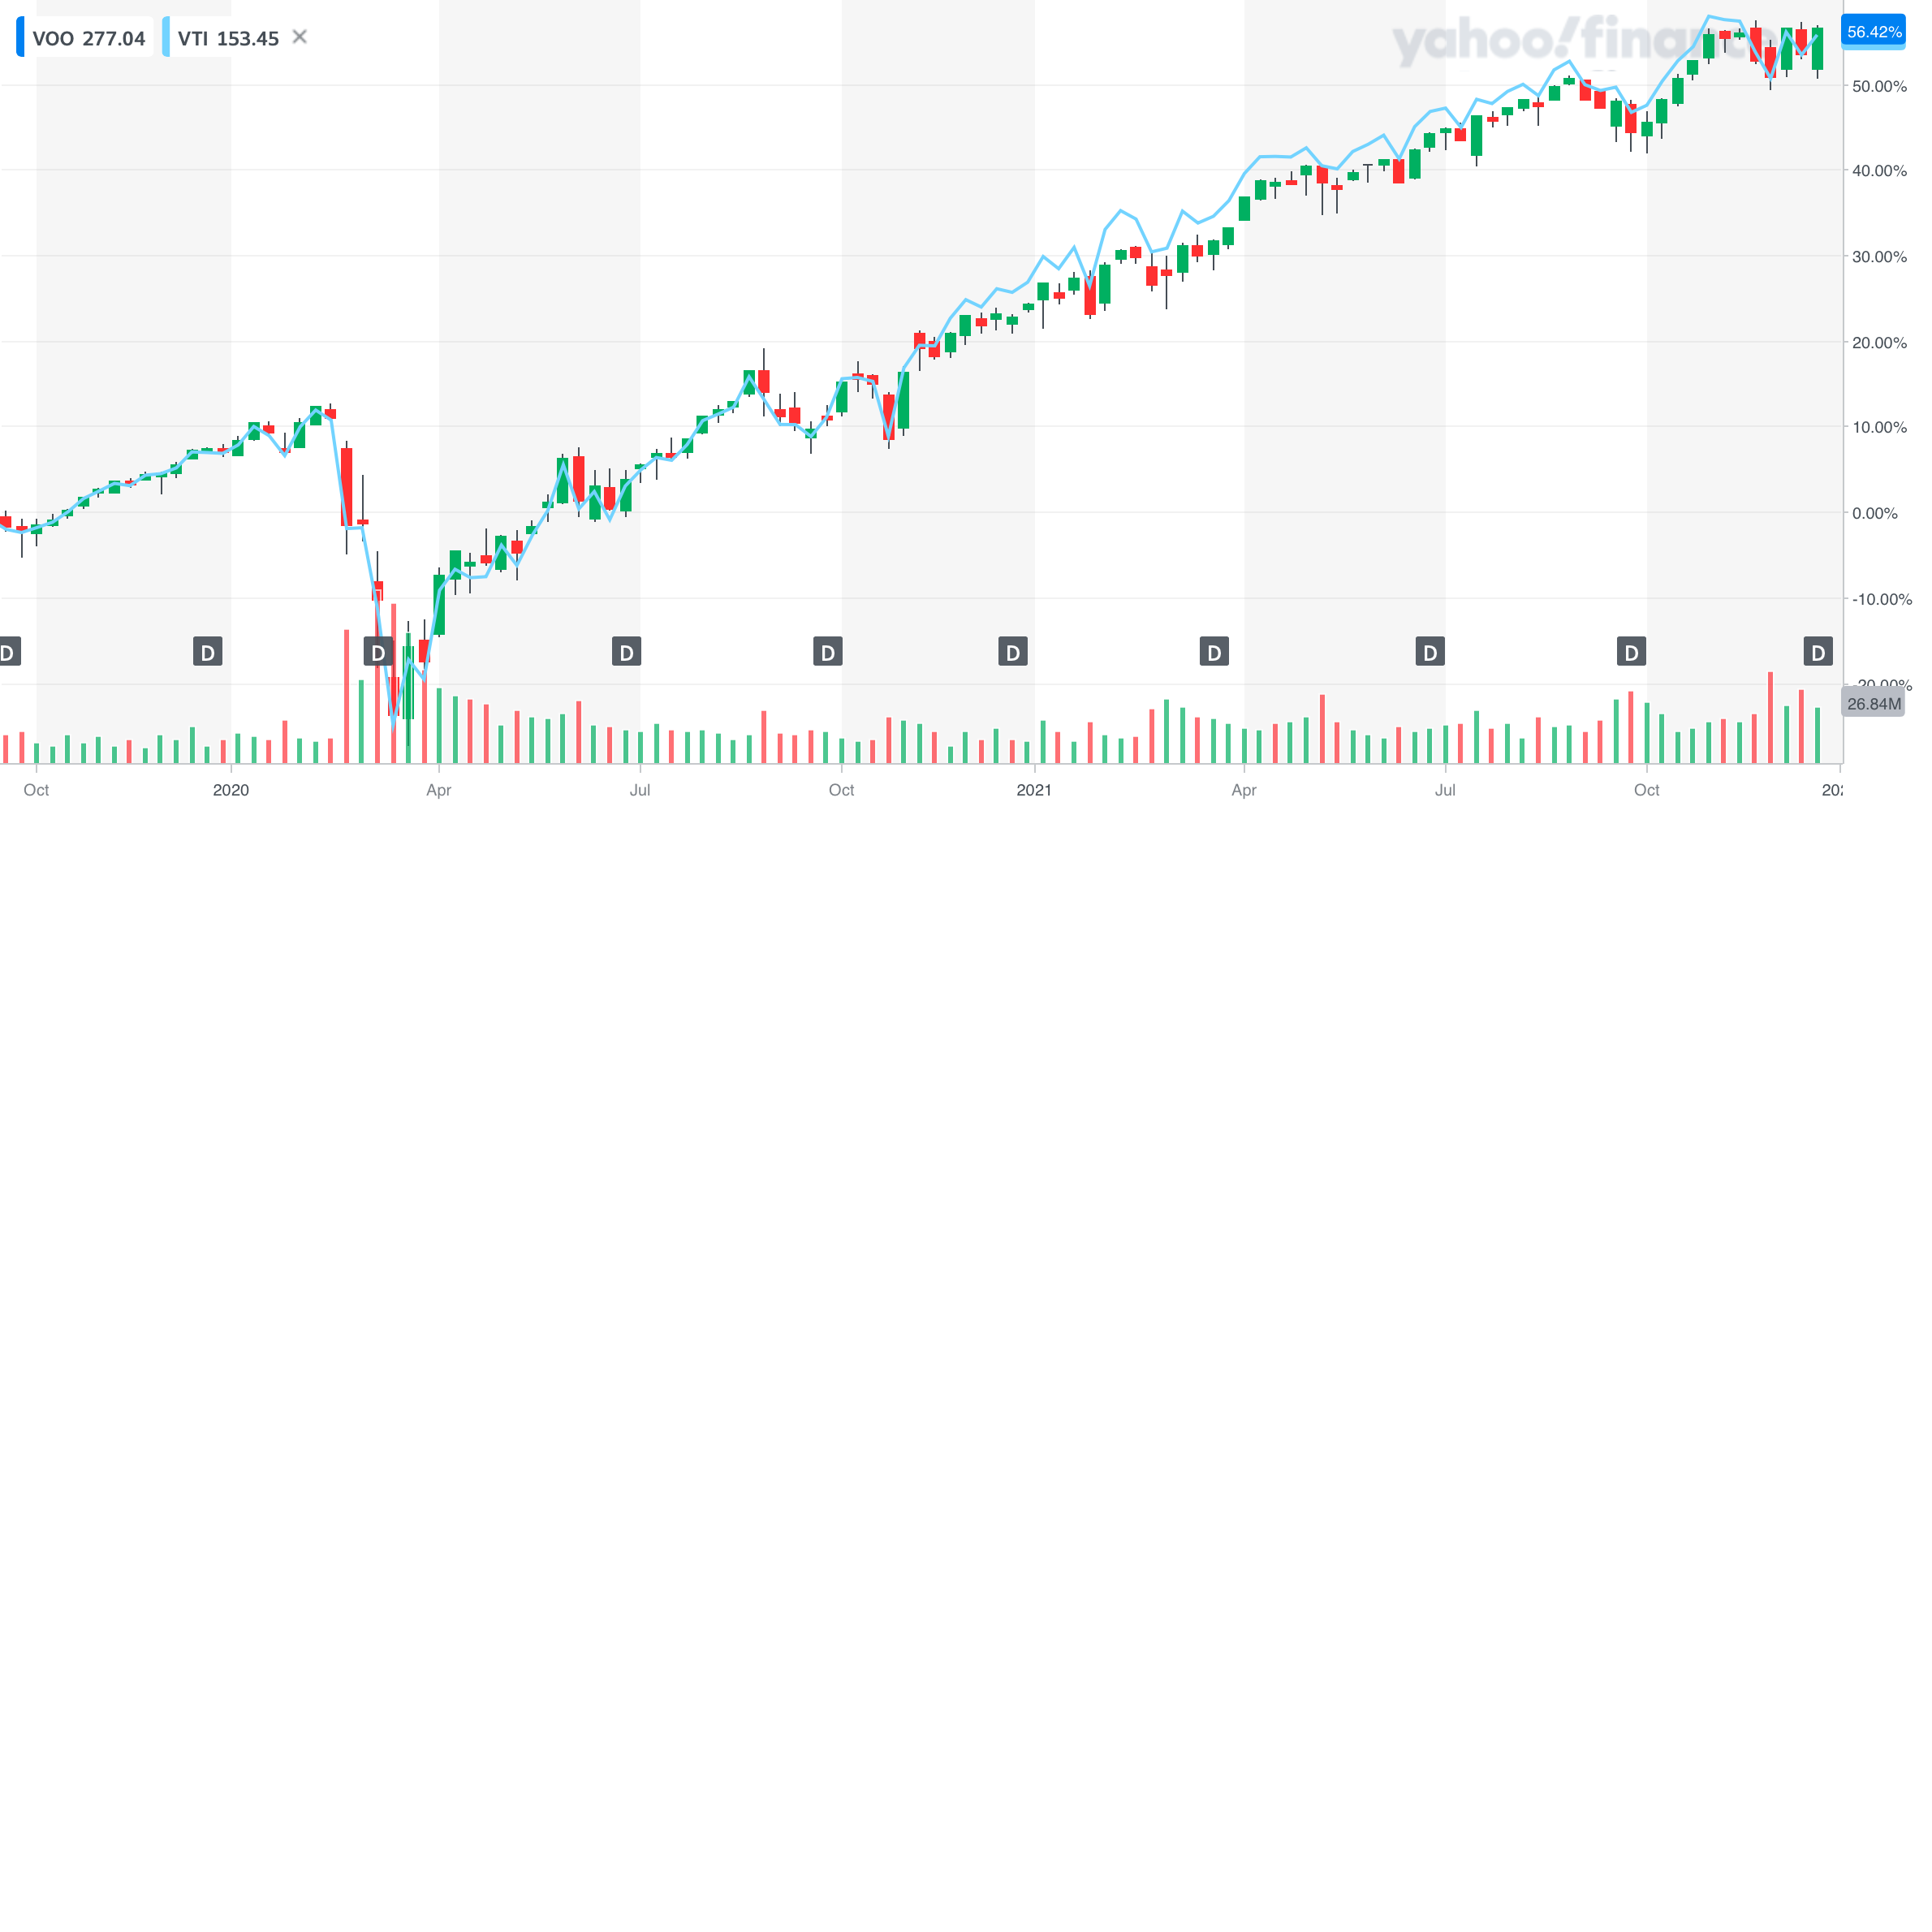Click the D dividend marker near 2021
Image resolution: width=1932 pixels, height=1932 pixels.
click(x=1012, y=651)
